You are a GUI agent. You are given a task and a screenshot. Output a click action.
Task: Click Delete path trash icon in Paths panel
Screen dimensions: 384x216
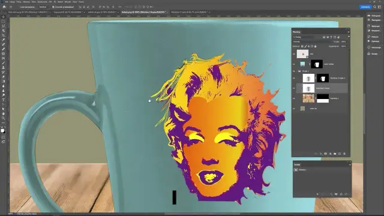pyautogui.click(x=346, y=194)
